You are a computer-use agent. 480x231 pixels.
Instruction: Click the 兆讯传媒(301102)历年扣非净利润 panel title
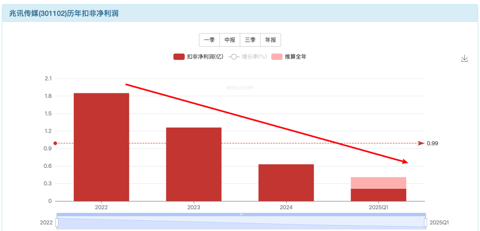(x=64, y=13)
